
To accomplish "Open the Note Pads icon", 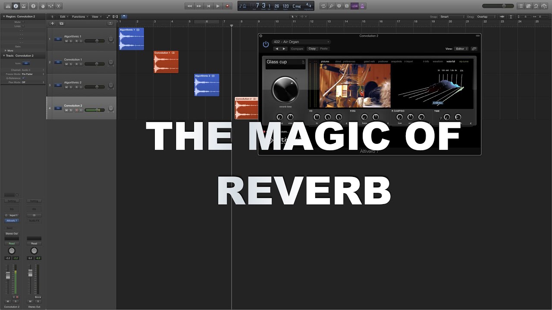I will [528, 6].
